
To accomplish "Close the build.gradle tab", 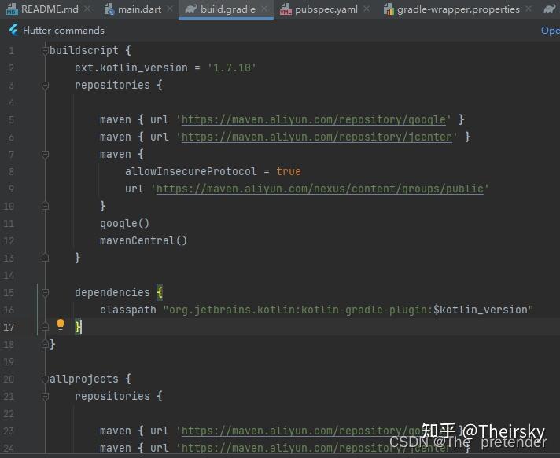I will (x=264, y=9).
